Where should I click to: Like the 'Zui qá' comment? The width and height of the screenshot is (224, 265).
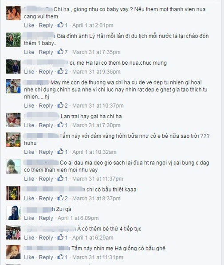pyautogui.click(x=29, y=218)
